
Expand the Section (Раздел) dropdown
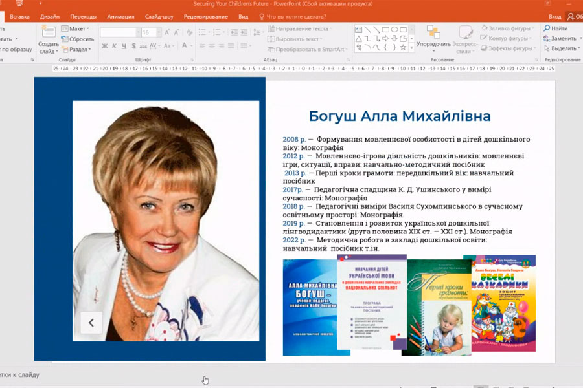tap(78, 49)
